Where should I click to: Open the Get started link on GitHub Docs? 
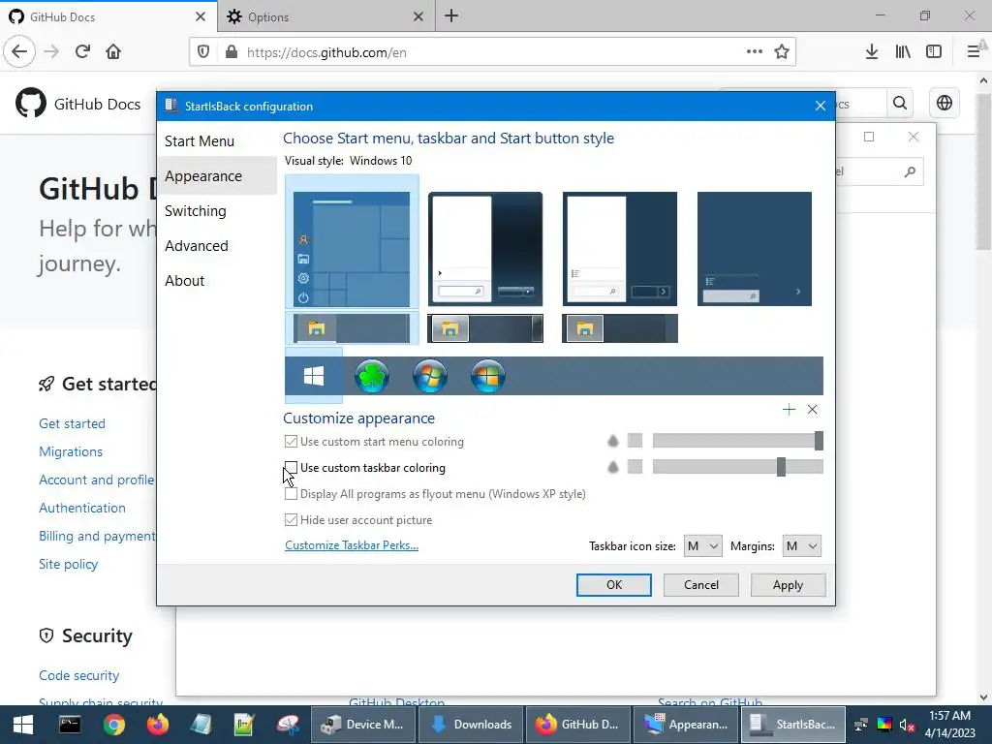pyautogui.click(x=72, y=424)
